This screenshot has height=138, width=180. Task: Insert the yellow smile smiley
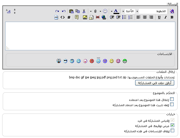click(x=112, y=61)
